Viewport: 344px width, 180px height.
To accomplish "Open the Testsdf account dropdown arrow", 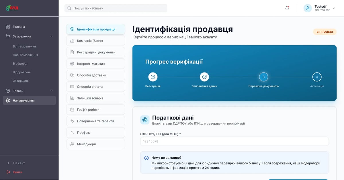I will [x=334, y=8].
